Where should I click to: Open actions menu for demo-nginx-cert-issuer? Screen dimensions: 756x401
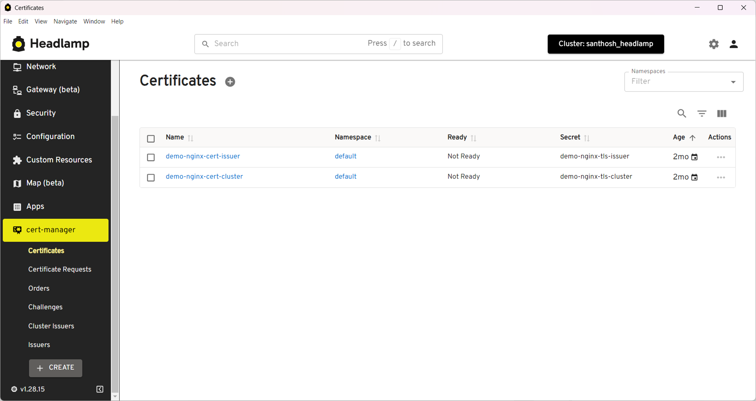(x=721, y=157)
